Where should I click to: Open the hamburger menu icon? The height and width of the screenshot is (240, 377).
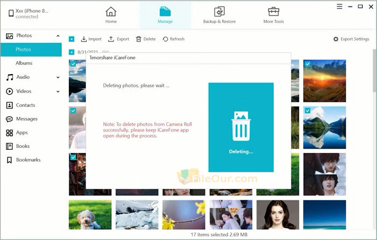tap(339, 6)
